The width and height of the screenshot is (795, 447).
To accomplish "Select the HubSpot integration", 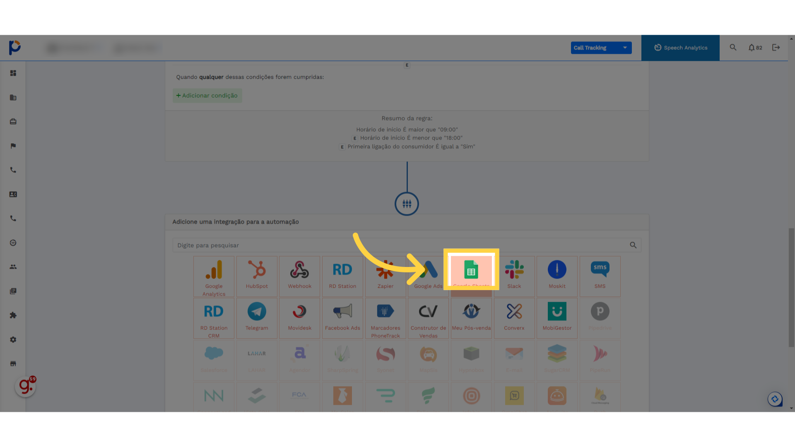I will tap(257, 276).
